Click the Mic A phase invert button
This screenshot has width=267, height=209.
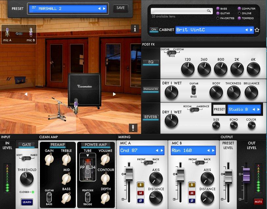140,200
